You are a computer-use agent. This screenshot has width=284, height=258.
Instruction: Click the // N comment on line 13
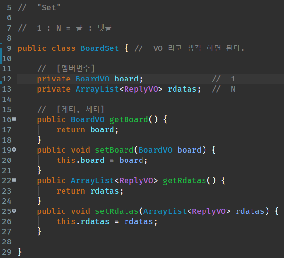click(x=224, y=89)
